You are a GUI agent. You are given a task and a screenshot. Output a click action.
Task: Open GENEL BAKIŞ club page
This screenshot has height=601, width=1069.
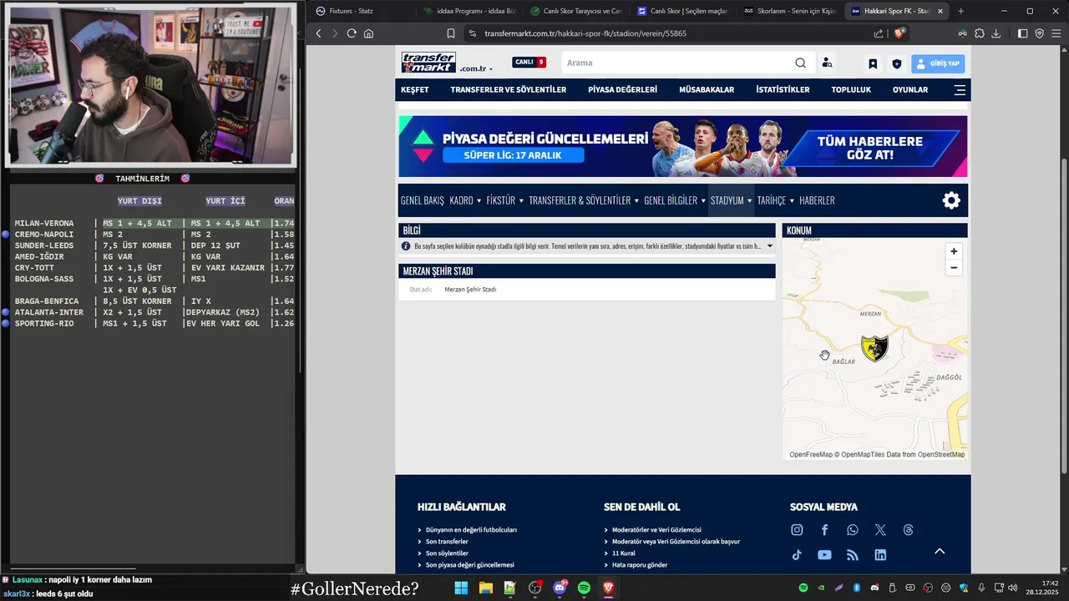423,200
